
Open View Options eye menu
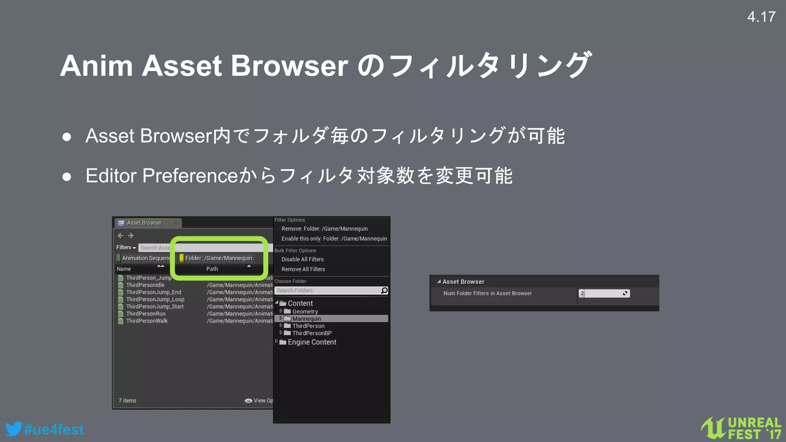pyautogui.click(x=259, y=401)
